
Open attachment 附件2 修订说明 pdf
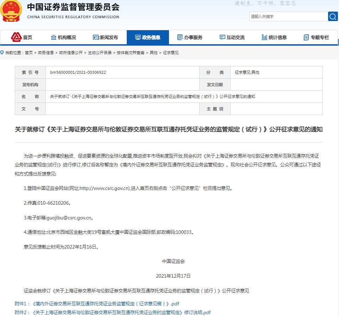click(113, 312)
